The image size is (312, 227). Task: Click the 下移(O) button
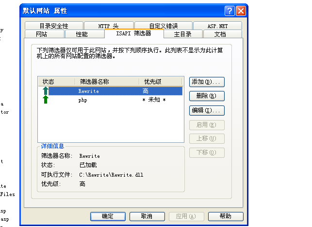click(x=207, y=152)
